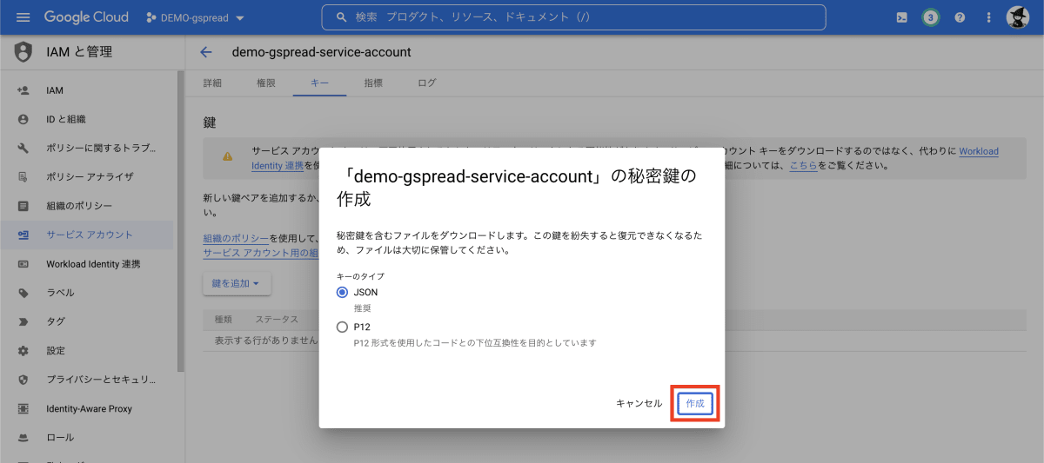Click the ステータス column header
Screen dimensions: 1044x463
[277, 320]
